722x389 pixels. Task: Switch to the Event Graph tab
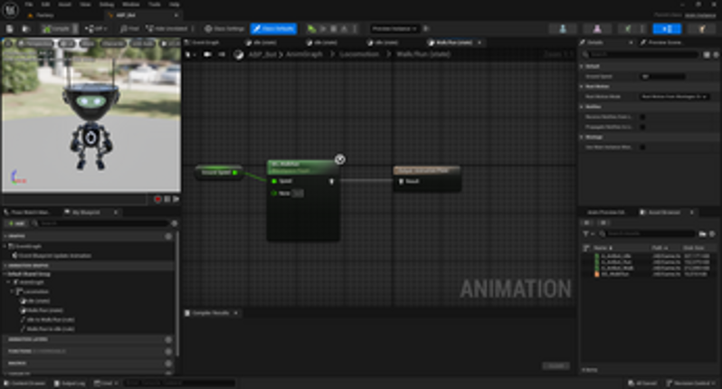(x=202, y=42)
